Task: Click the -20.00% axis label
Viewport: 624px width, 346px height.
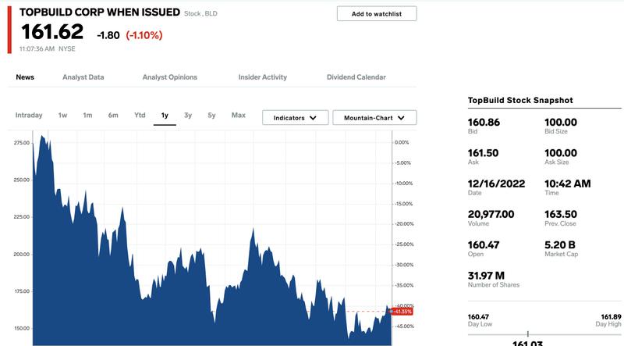Action: point(404,224)
